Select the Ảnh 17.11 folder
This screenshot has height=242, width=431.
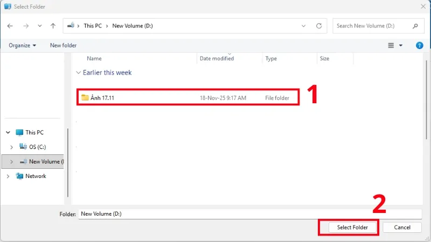[x=102, y=98]
